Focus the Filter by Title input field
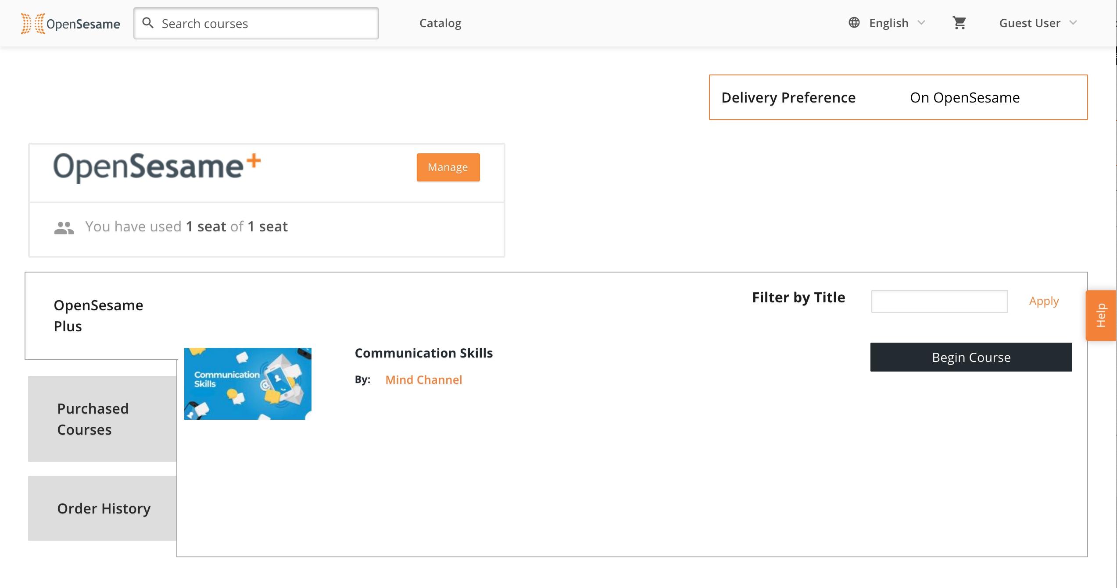The width and height of the screenshot is (1117, 588). [939, 301]
